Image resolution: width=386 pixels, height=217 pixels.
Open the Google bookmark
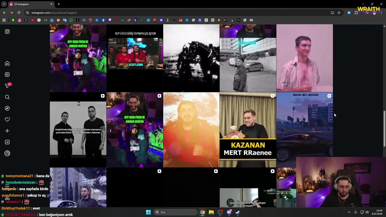click(39, 20)
